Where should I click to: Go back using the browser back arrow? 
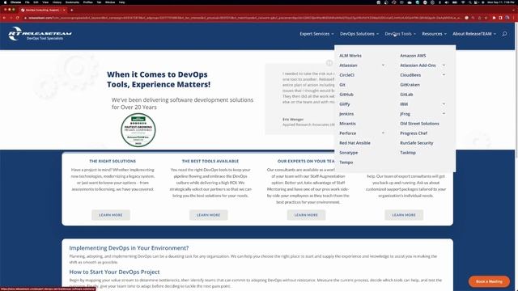(4, 18)
